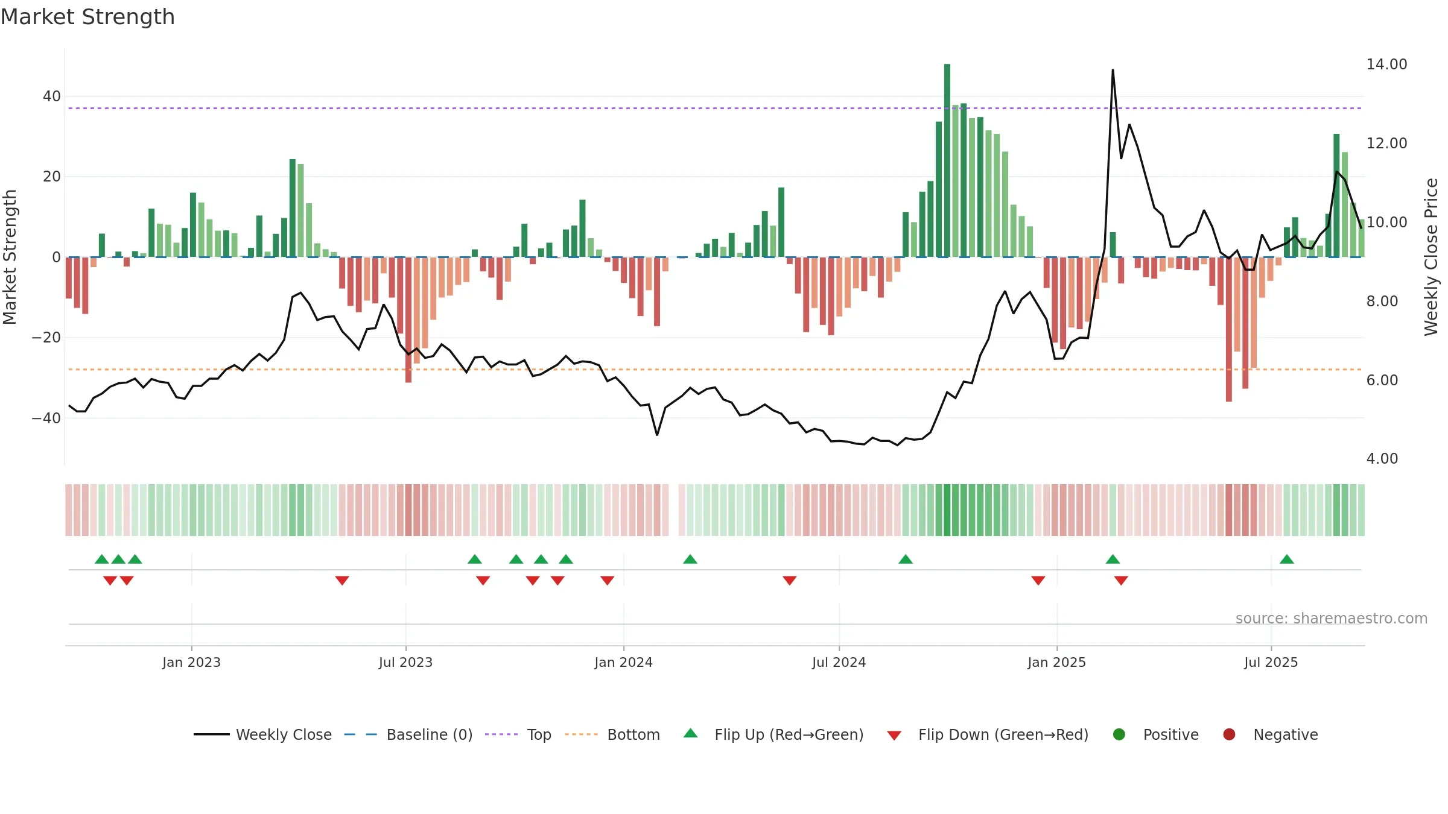Click the Baseline (0) dashed blue legend icon

[x=360, y=734]
